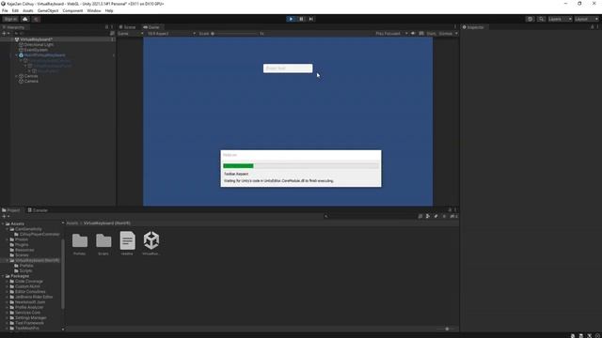This screenshot has width=602, height=338.
Task: Click the Sign in account button
Action: 10,19
